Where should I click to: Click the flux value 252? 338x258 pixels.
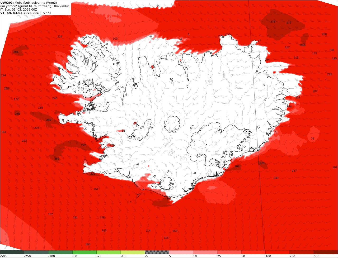[6, 88]
